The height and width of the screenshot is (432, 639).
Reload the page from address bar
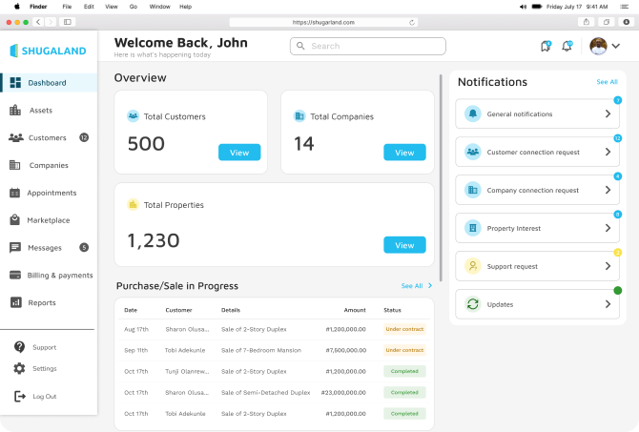[x=412, y=23]
